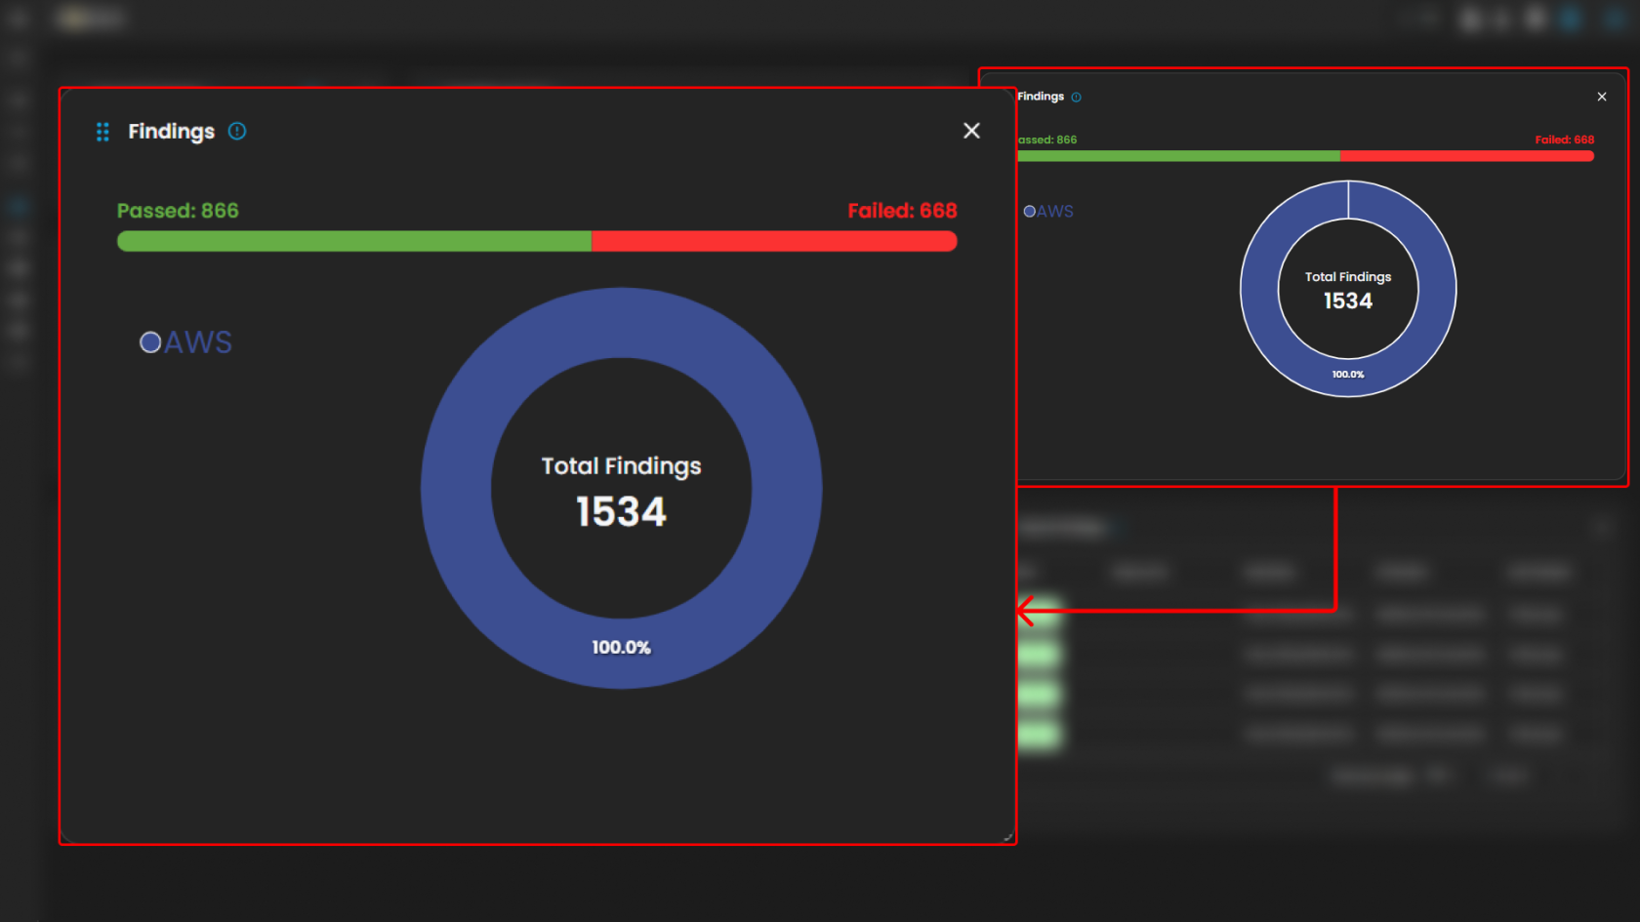This screenshot has width=1640, height=922.
Task: Click the 100.0% label on the large donut
Action: coord(621,647)
